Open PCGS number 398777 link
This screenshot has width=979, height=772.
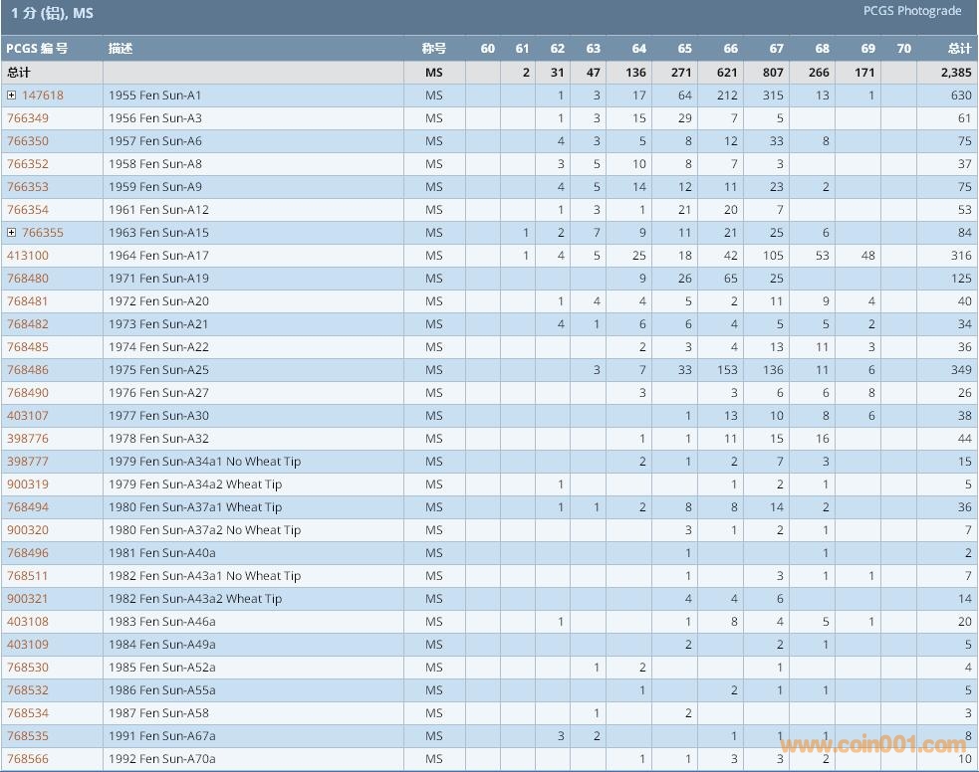tap(28, 462)
